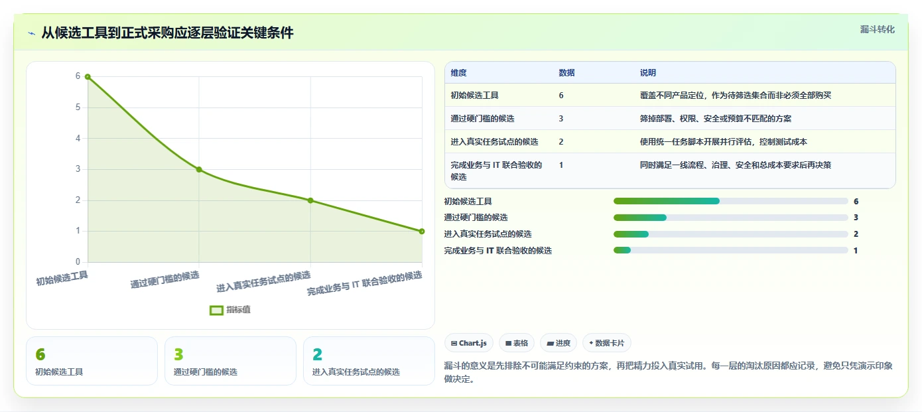Click the table cell 完成业务与 IT 联合验收的候选
The image size is (922, 412).
click(x=497, y=171)
